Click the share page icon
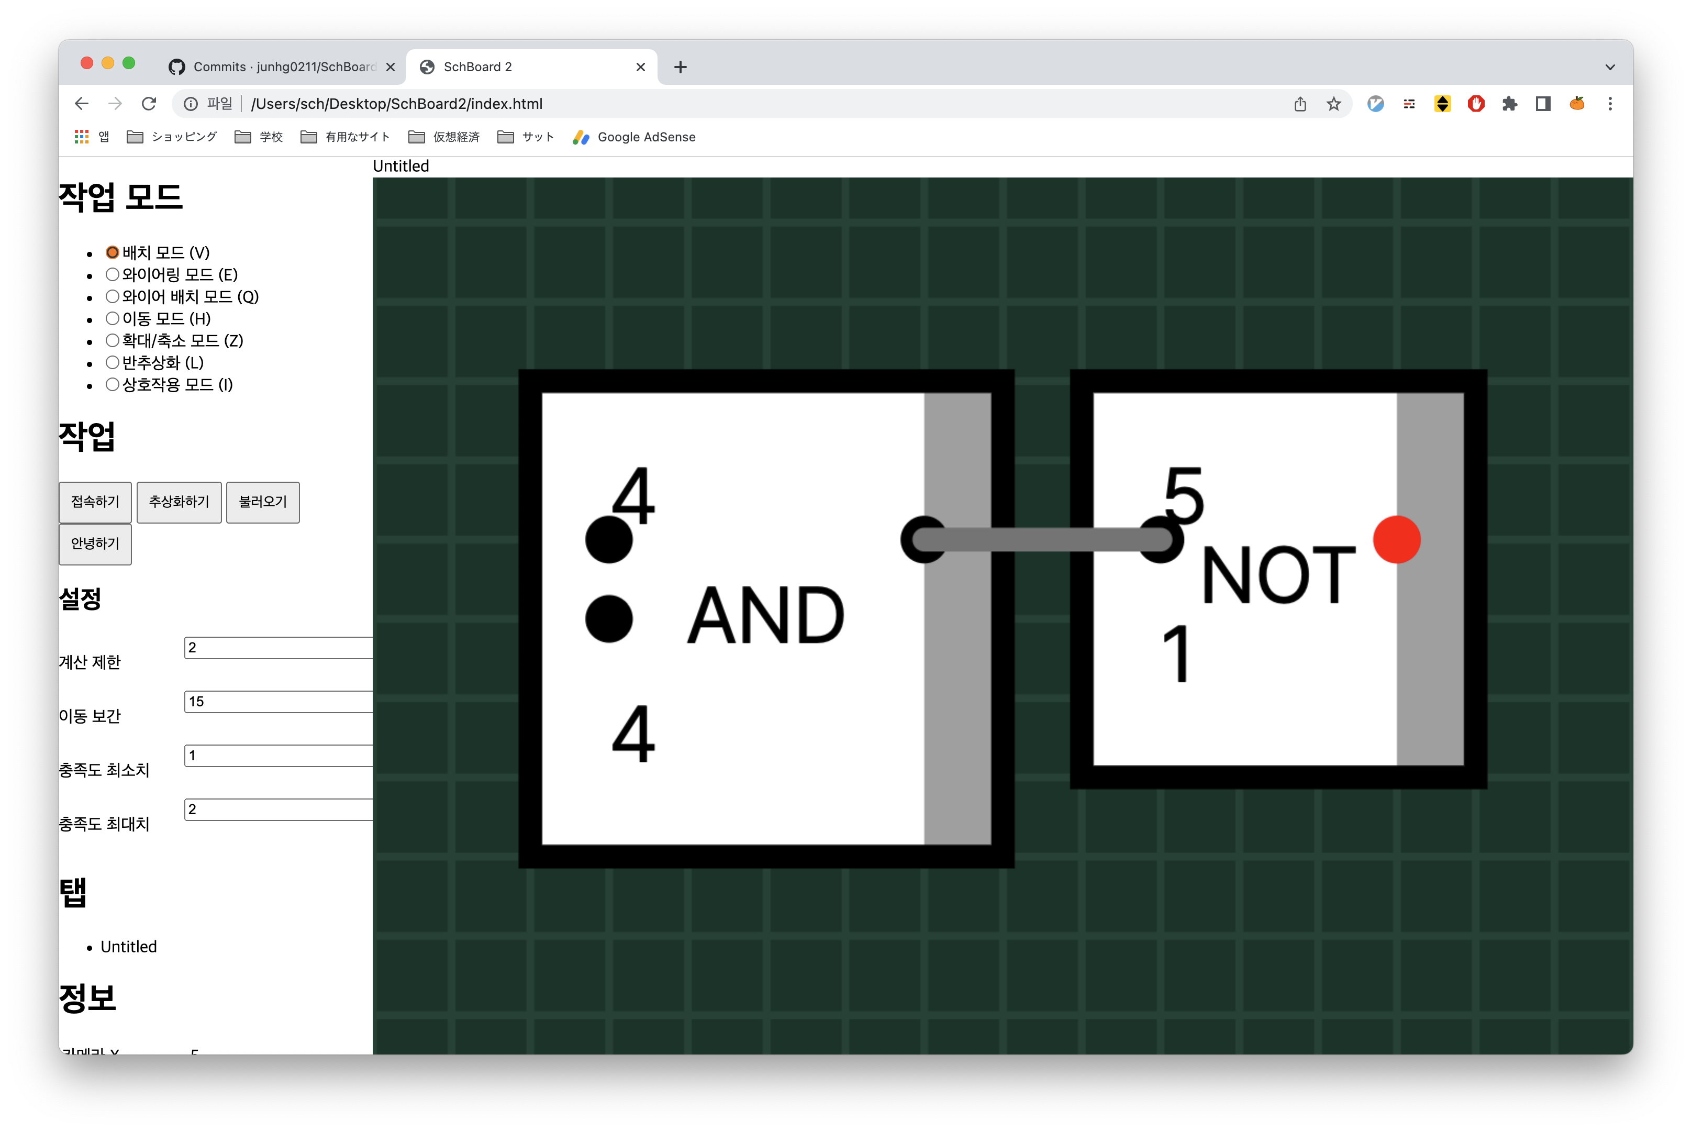1692x1132 pixels. tap(1300, 104)
